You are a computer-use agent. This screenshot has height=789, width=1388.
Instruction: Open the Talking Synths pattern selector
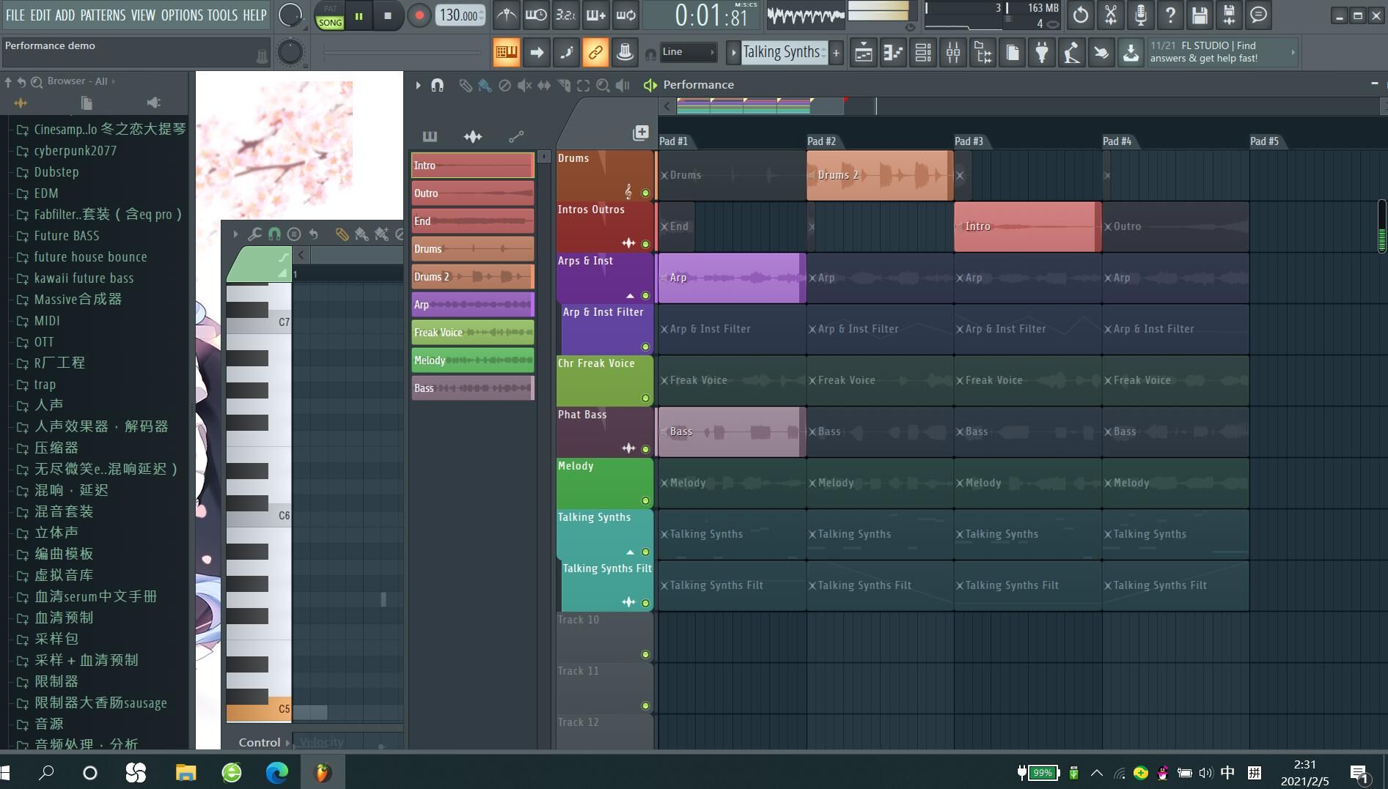tap(782, 52)
